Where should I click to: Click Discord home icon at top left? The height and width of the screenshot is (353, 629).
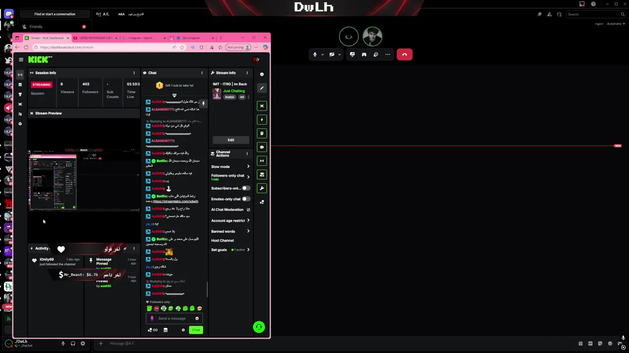pyautogui.click(x=8, y=14)
